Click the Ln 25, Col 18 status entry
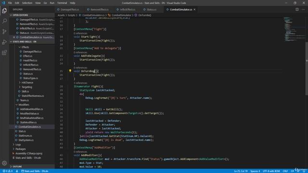The image size is (308, 173). tap(241, 171)
